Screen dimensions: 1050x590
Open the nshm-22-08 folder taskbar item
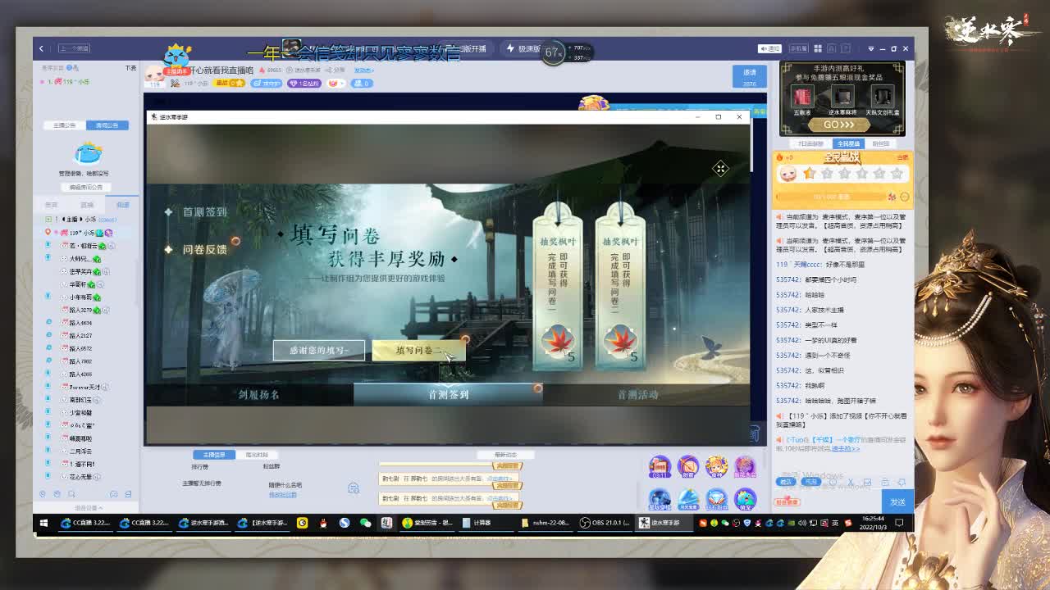[x=545, y=523]
